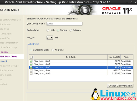Uncheck the /dev/asm_disk2 checkbox
The image size is (137, 101).
coord(31,64)
